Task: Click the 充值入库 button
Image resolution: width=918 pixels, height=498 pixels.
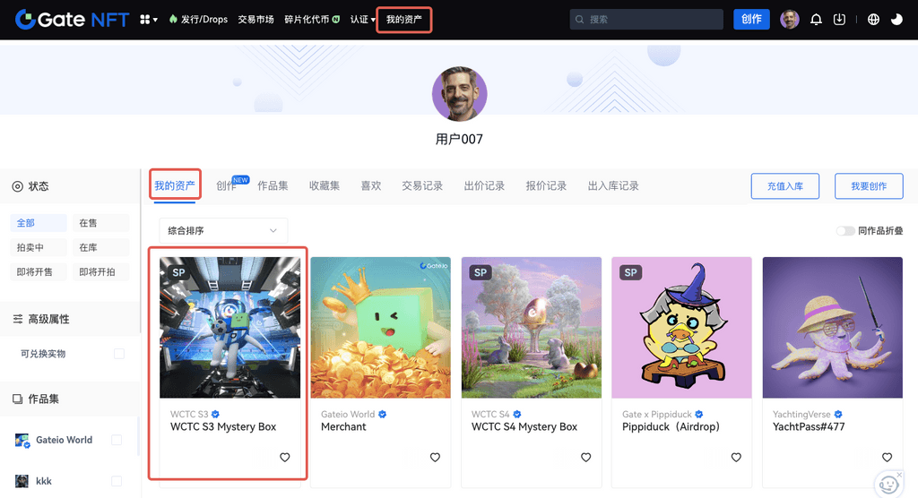Action: tap(784, 186)
